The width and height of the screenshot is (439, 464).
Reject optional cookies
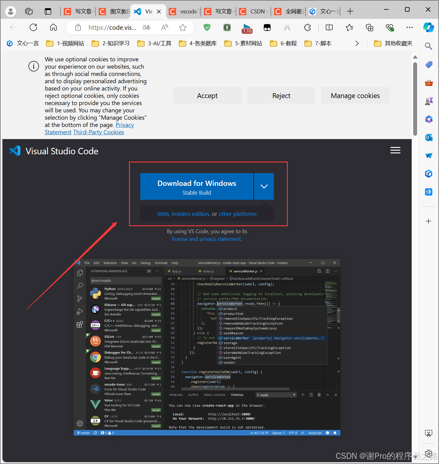281,96
